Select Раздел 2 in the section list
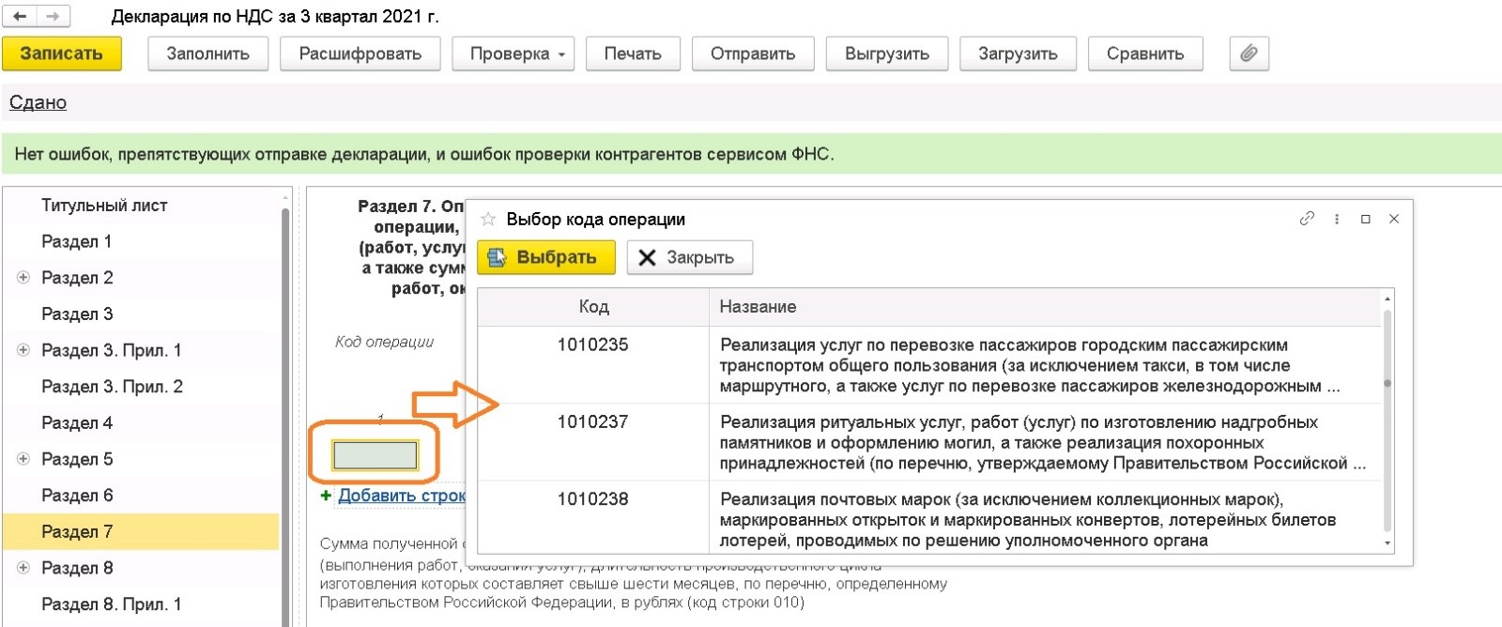1502x627 pixels. pyautogui.click(x=77, y=278)
